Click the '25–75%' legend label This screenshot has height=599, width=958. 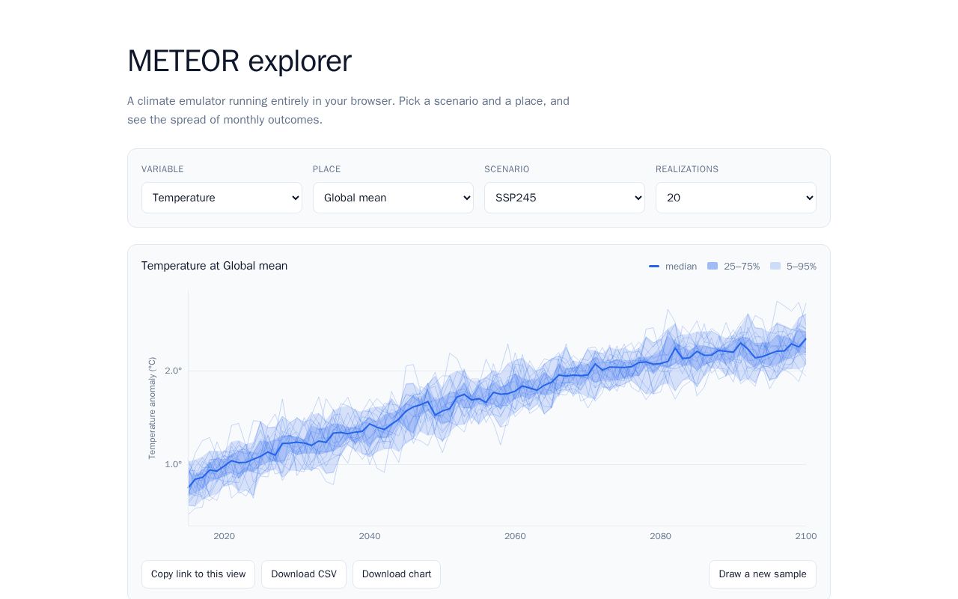coord(742,267)
